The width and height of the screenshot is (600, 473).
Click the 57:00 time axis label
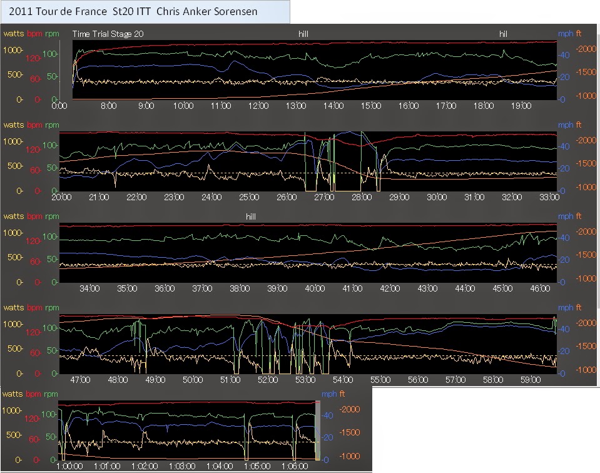(455, 380)
